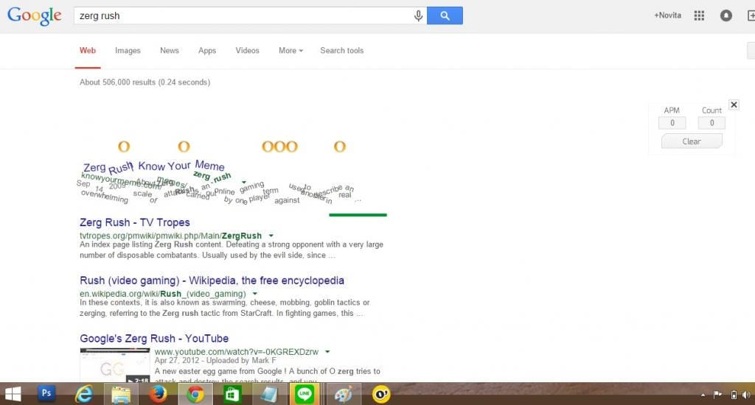Click the leftmost yellow O zerg
This screenshot has height=405, width=755.
click(x=124, y=147)
